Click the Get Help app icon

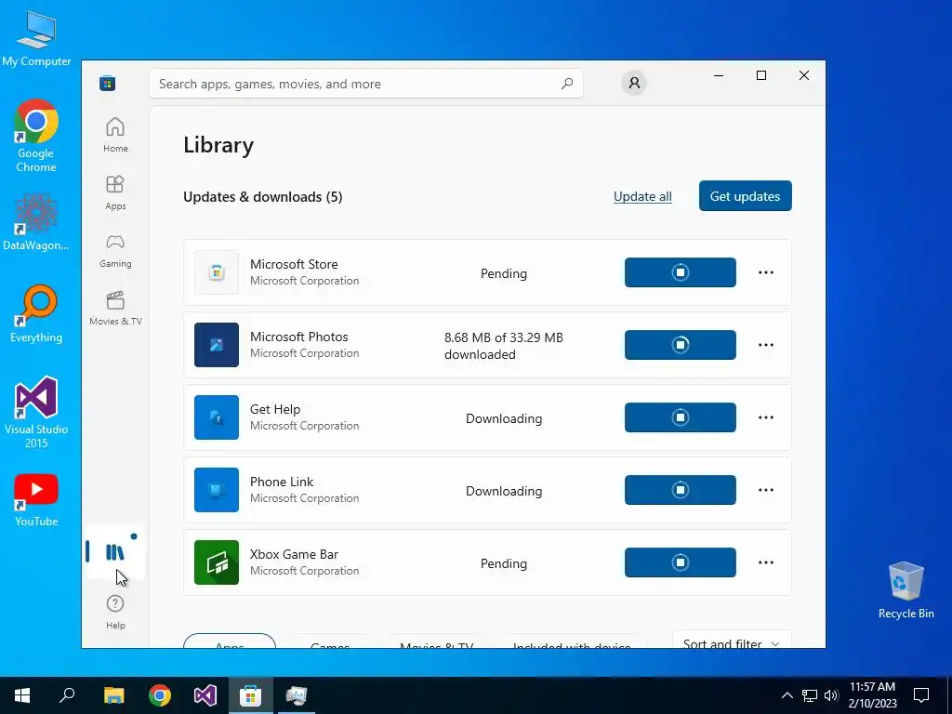pos(216,417)
